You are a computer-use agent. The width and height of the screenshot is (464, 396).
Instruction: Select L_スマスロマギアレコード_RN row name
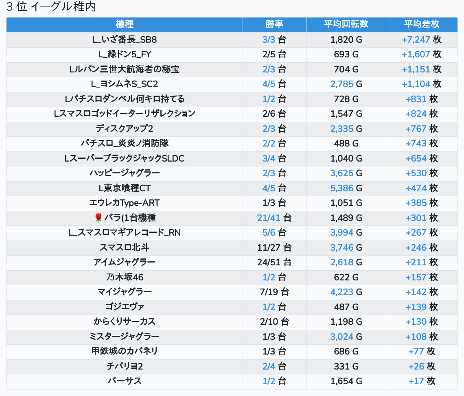pos(125,233)
